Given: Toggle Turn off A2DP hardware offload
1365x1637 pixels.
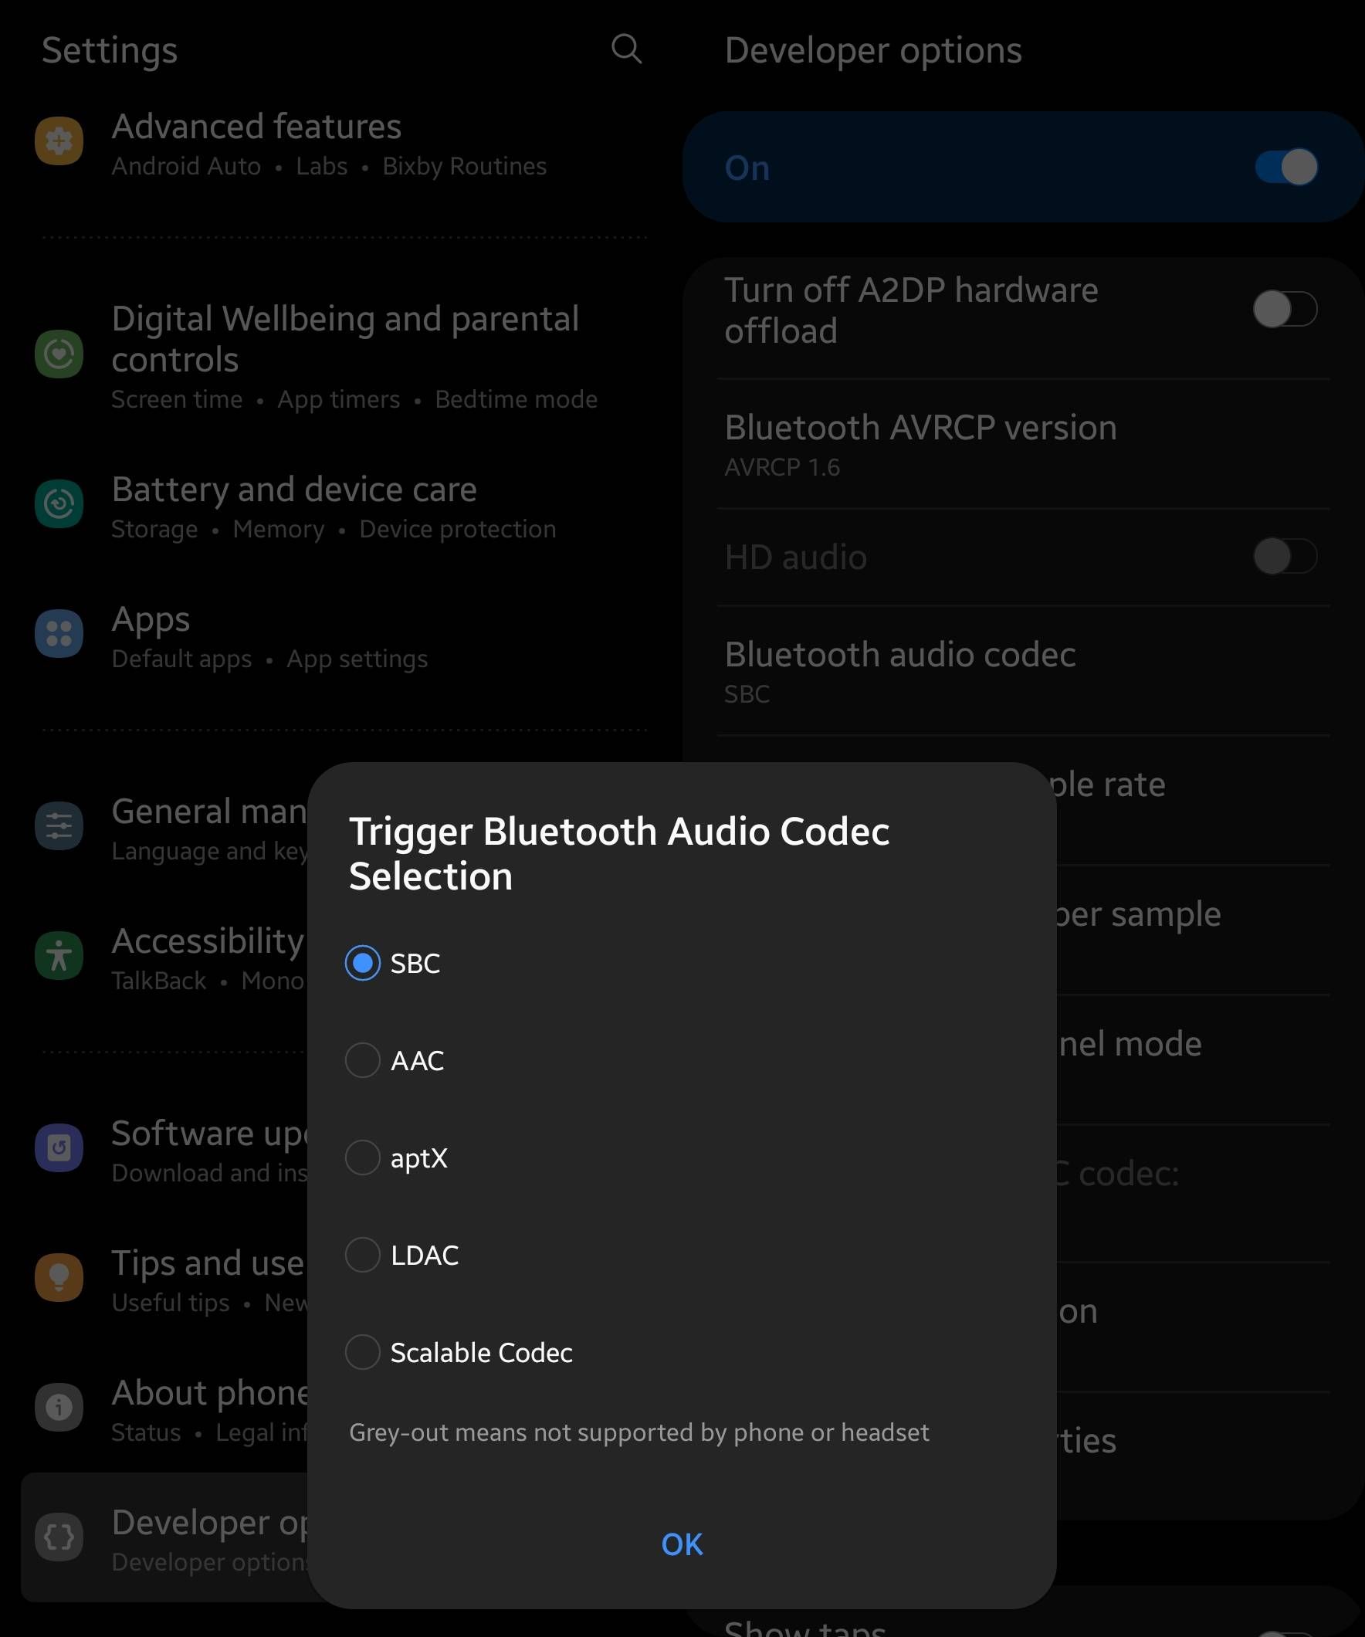Looking at the screenshot, I should point(1284,310).
